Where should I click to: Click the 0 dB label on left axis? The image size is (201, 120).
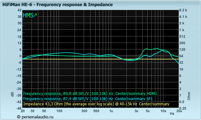coord(20,56)
